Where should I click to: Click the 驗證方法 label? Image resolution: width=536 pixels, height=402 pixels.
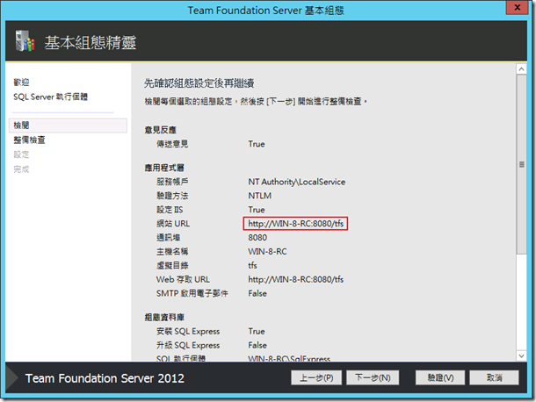coord(172,196)
